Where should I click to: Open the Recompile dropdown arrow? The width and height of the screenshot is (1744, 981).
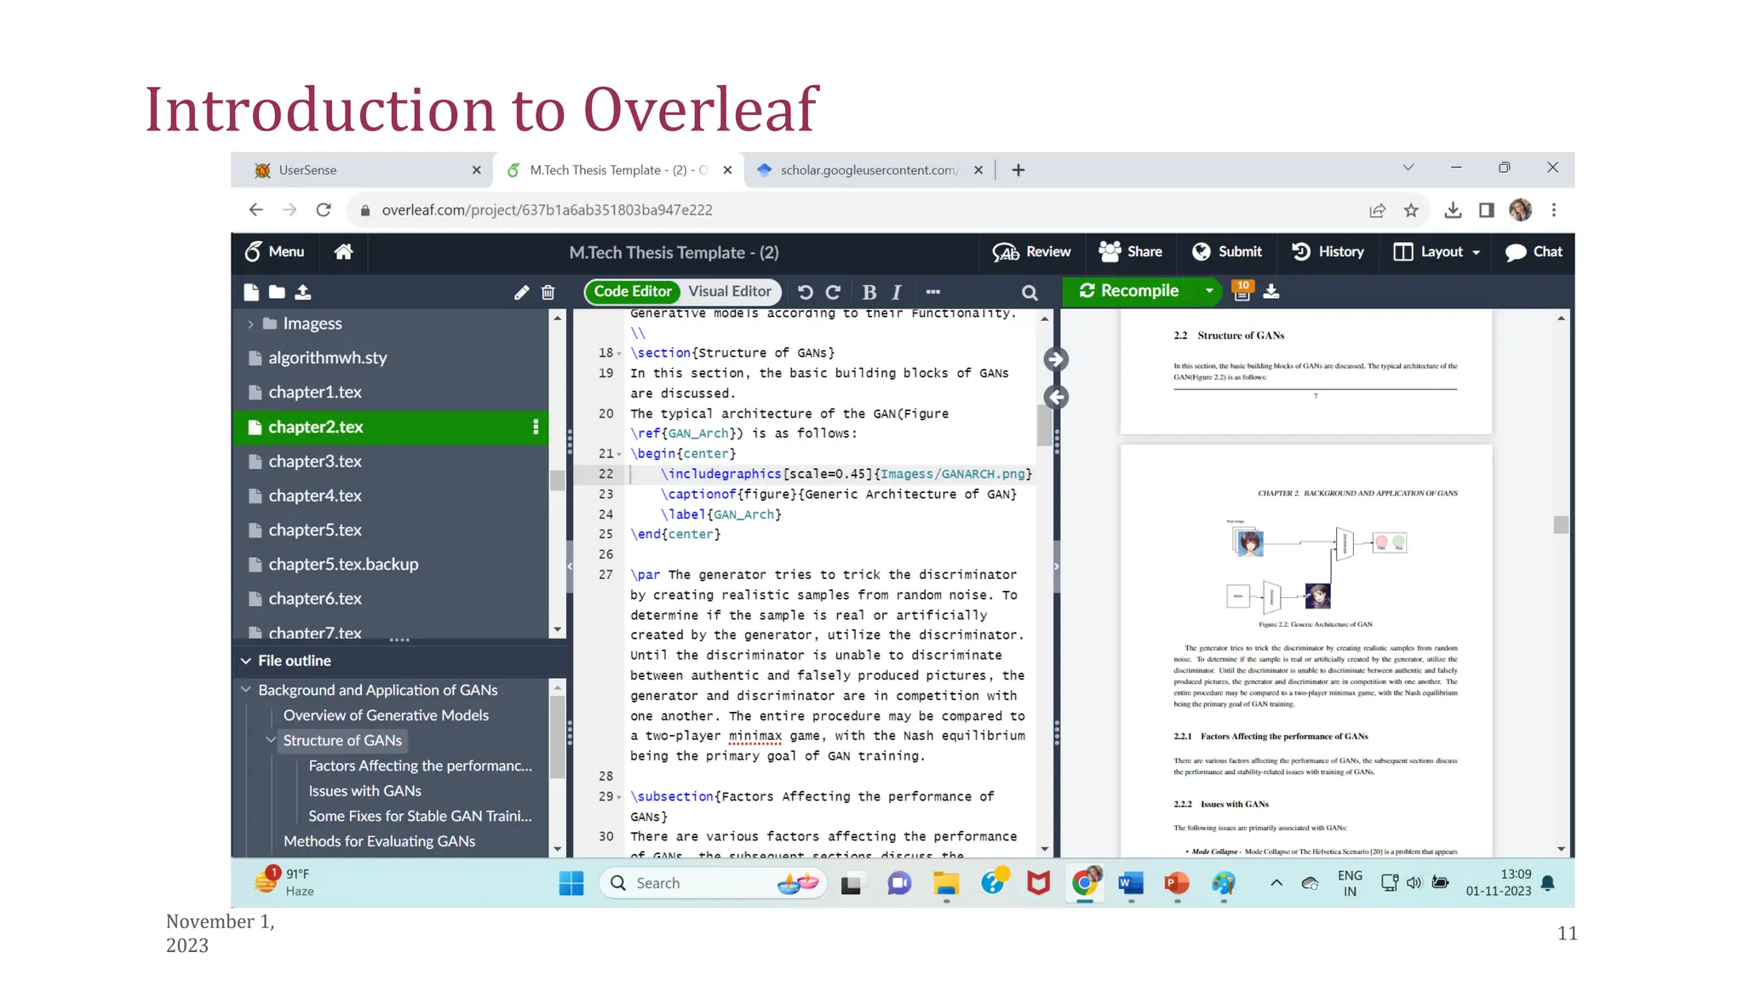[x=1209, y=291]
